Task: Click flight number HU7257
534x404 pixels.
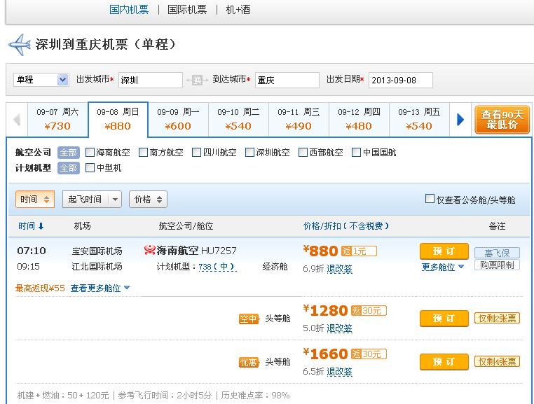Action: [219, 251]
